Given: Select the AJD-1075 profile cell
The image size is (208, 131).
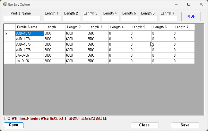Looking at the screenshot, I should coord(29,45).
